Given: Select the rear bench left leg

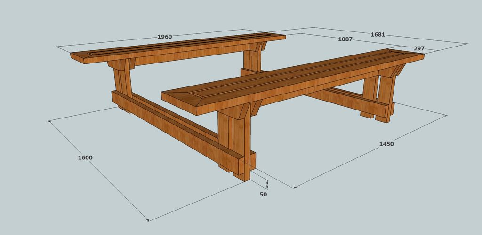Looking at the screenshot, I should pyautogui.click(x=123, y=83).
